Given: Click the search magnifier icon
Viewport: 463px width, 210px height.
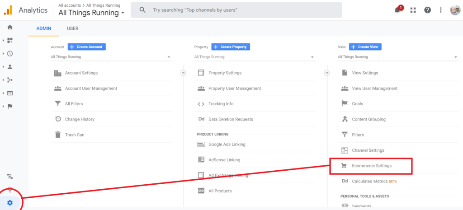Looking at the screenshot, I should coord(142,10).
